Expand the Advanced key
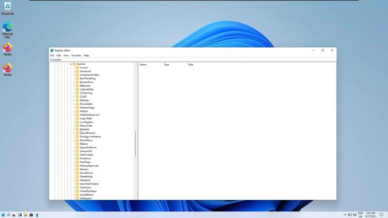The image size is (388, 218). [x=74, y=71]
